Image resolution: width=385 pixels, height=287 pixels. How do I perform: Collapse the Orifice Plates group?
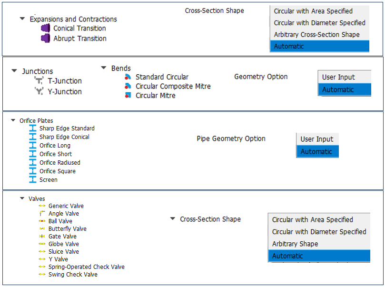pos(13,120)
